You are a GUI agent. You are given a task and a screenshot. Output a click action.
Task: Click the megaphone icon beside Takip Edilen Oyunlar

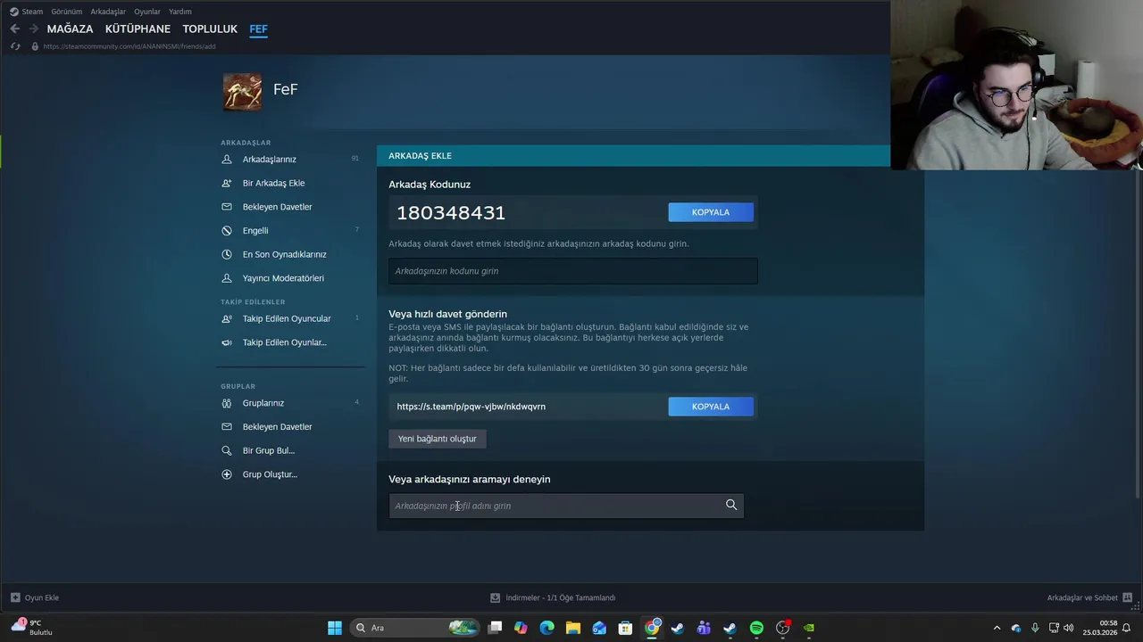[226, 342]
